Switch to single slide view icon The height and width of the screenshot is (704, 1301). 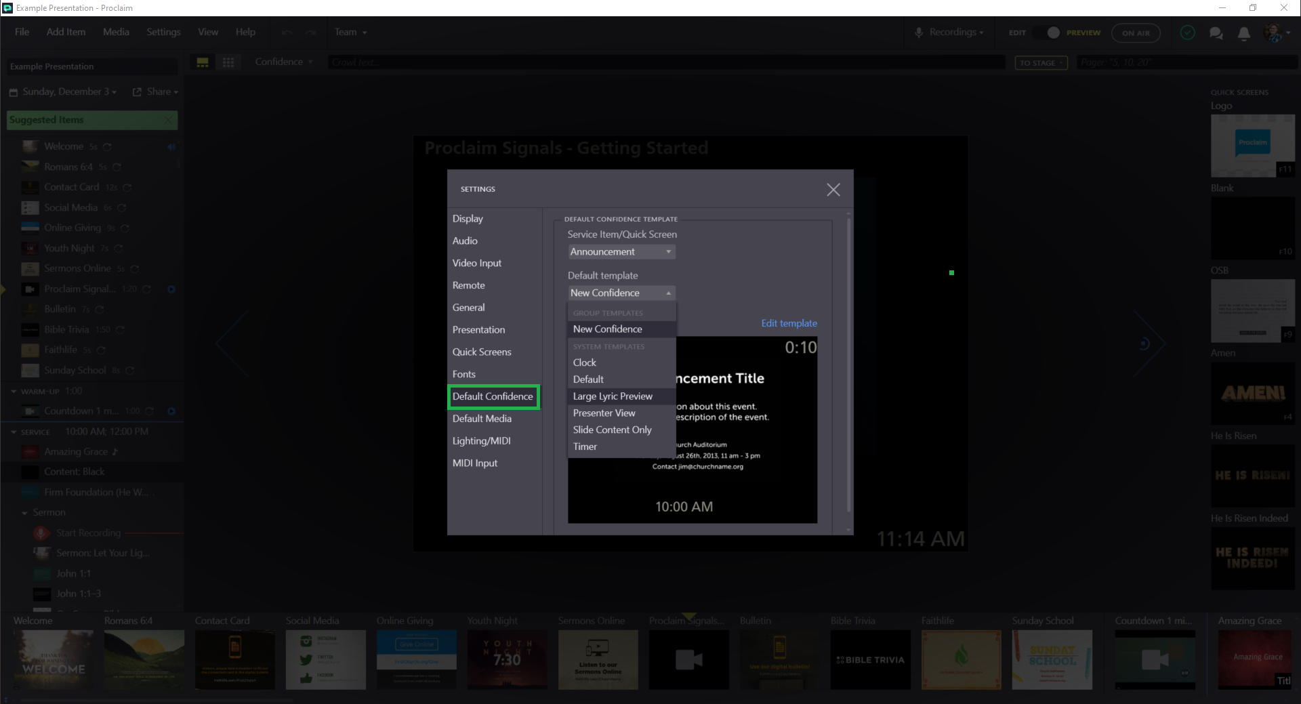[203, 62]
